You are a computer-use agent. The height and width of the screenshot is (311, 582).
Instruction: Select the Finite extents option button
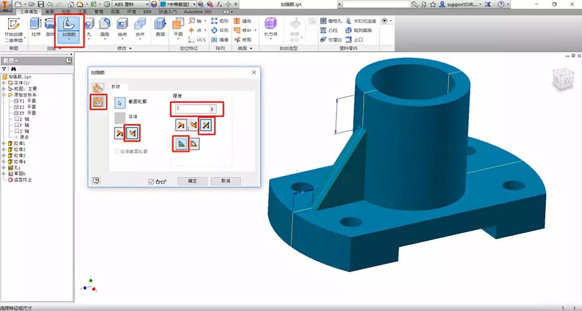194,143
